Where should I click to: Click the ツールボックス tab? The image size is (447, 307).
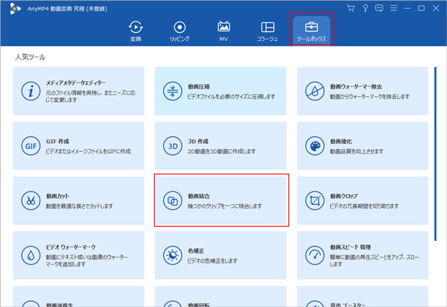coord(311,30)
